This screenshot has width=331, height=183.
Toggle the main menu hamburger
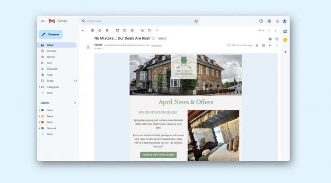[x=43, y=21]
